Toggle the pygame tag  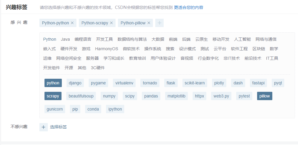(x=98, y=83)
